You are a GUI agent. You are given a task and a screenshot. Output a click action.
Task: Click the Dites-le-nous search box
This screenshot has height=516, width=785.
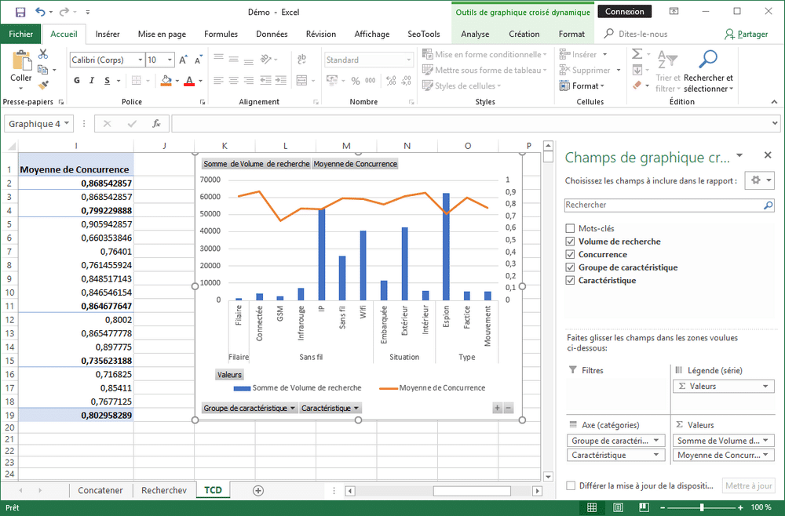coord(637,34)
